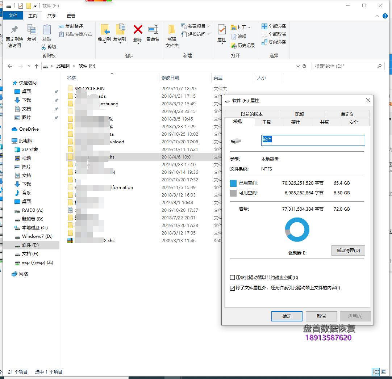The image size is (392, 379).
Task: Click the New Folder icon
Action: 172,30
